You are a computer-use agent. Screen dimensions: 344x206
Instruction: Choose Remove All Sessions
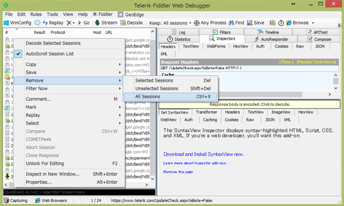171,96
